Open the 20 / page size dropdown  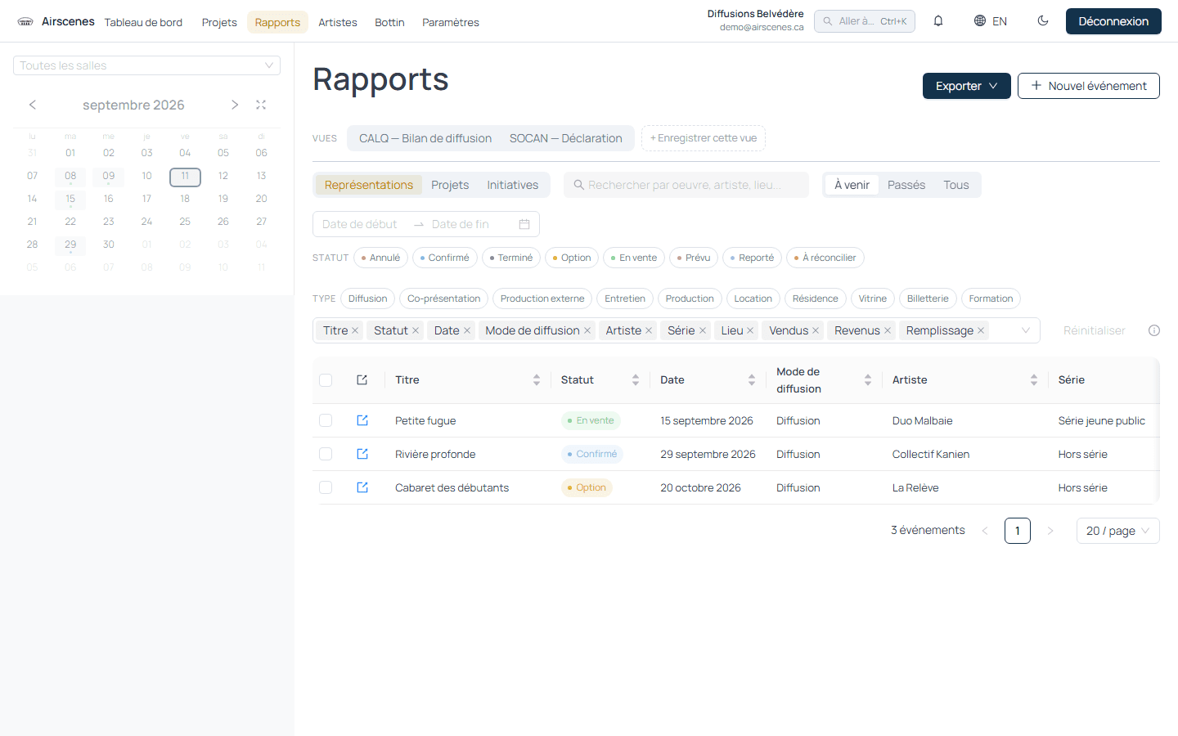tap(1117, 531)
